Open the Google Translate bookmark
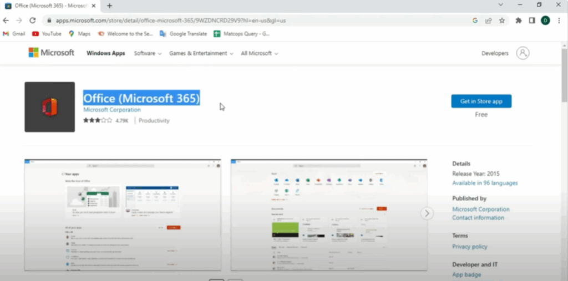Viewport: 568px width, 281px height. [x=183, y=34]
